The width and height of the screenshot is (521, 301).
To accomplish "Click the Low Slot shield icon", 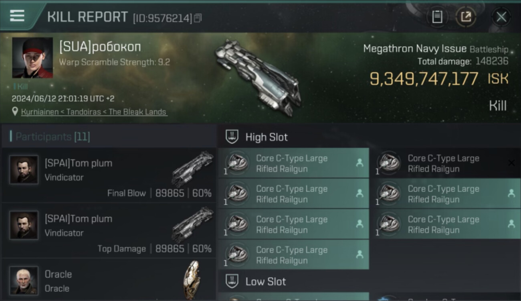I will point(232,281).
